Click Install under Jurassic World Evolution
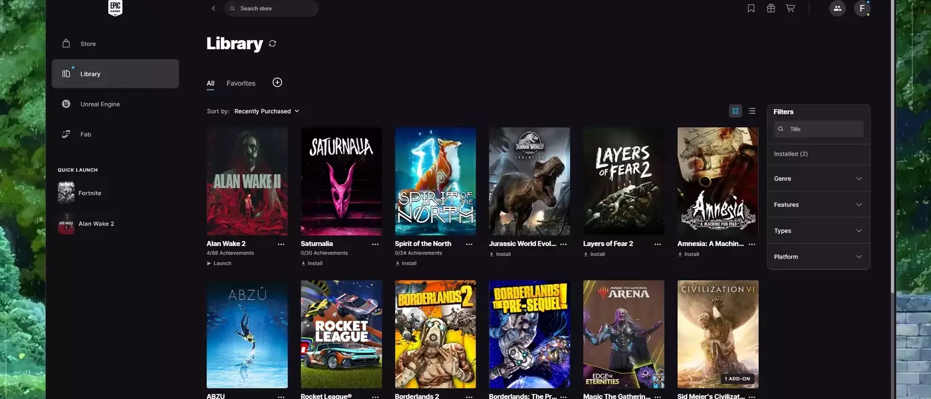This screenshot has height=399, width=931. tap(500, 254)
